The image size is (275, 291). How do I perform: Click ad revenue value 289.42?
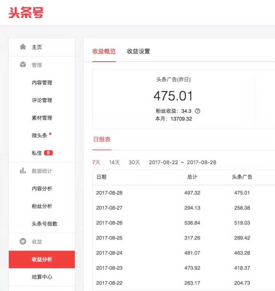tap(242, 238)
